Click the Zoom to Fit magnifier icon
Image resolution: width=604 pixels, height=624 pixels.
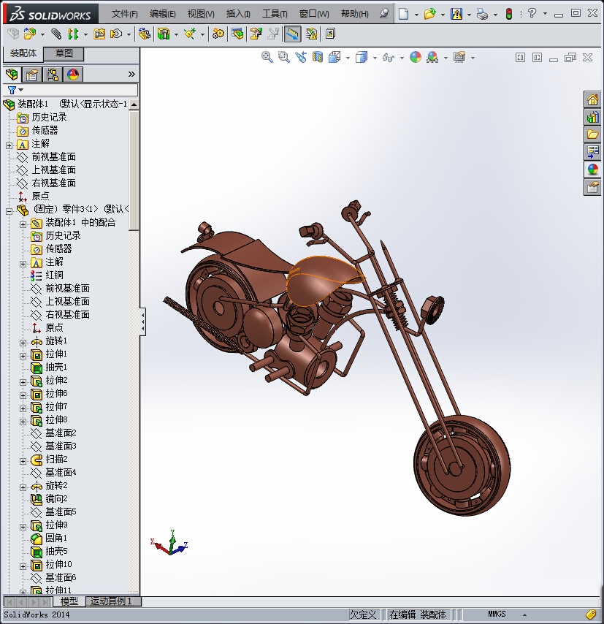(267, 57)
